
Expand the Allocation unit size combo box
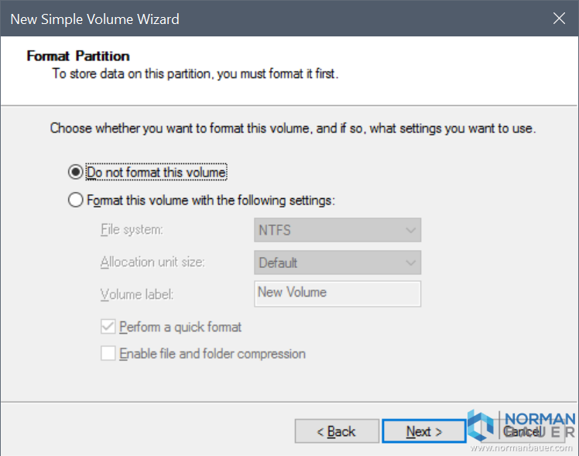click(x=337, y=262)
